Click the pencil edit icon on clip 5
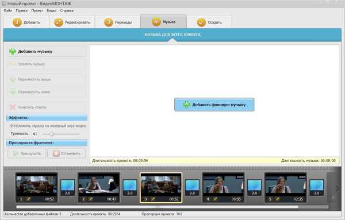Image resolution: width=345 pixels, height=220 pixels. [x=278, y=199]
